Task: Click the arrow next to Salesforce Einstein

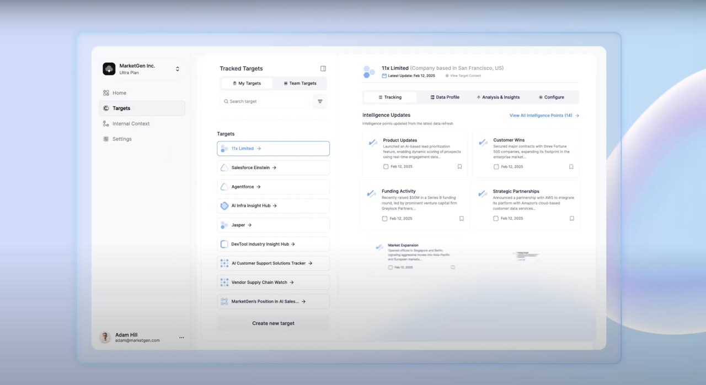Action: click(x=274, y=167)
